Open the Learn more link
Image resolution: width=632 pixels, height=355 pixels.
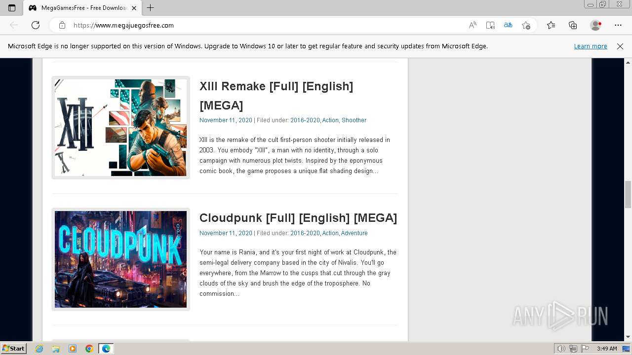tap(591, 46)
